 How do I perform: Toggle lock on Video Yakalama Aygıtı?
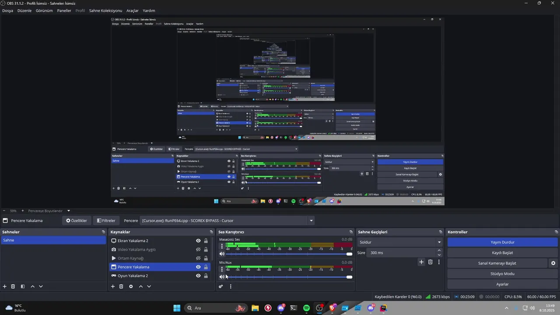206,249
